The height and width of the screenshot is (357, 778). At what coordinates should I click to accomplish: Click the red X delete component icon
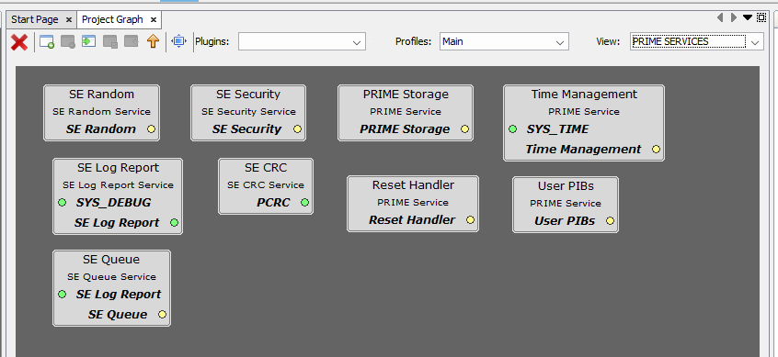coord(19,41)
